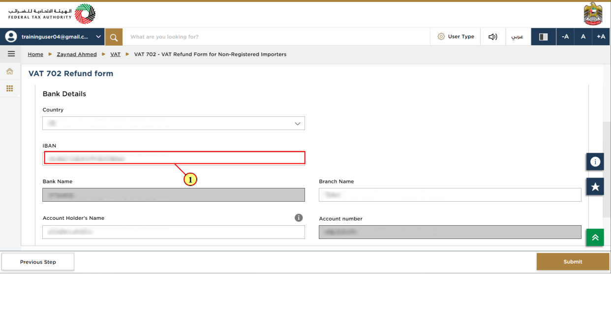Click the vertical page scrollbar
The width and height of the screenshot is (611, 318).
(607, 170)
